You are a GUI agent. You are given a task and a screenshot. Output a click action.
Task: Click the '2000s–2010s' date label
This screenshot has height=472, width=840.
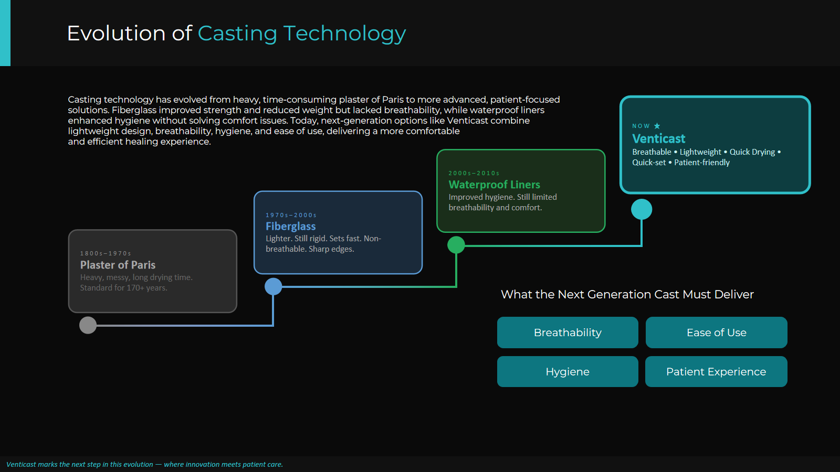click(474, 173)
